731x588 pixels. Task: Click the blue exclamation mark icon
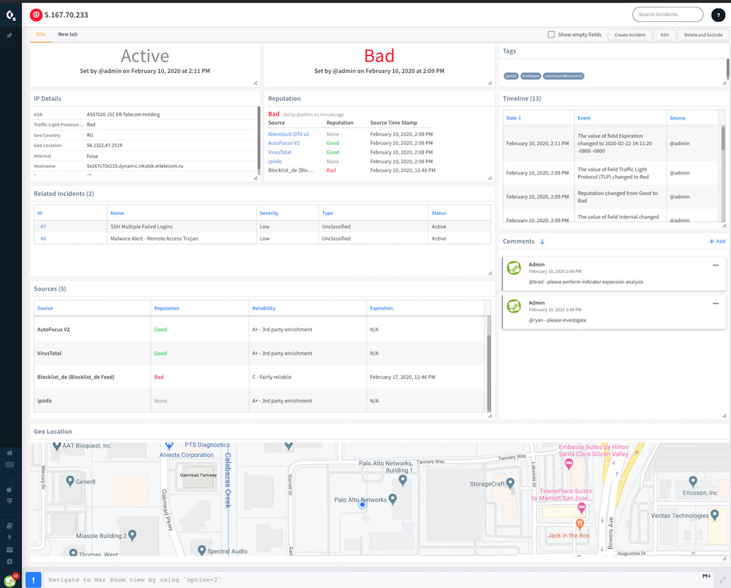point(33,580)
